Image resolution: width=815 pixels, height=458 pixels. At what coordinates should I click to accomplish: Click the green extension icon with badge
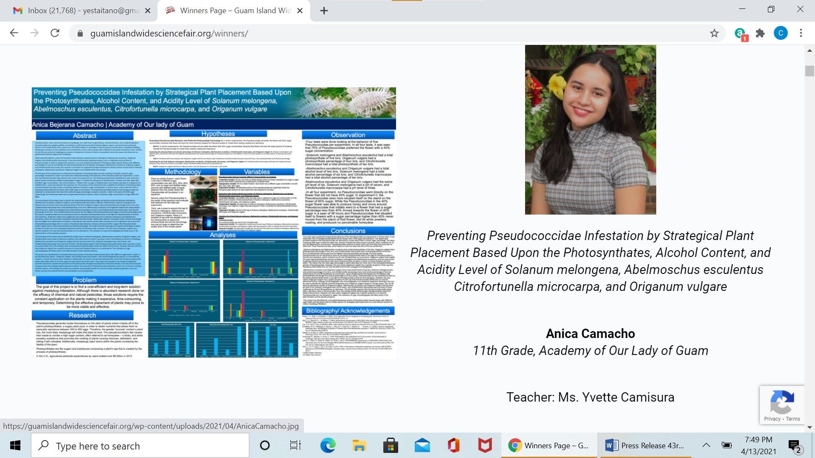(x=740, y=33)
